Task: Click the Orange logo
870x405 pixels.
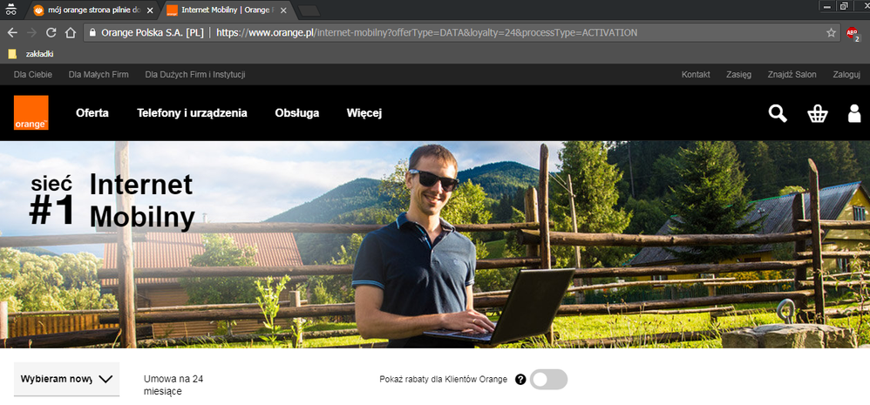Action: click(x=31, y=113)
